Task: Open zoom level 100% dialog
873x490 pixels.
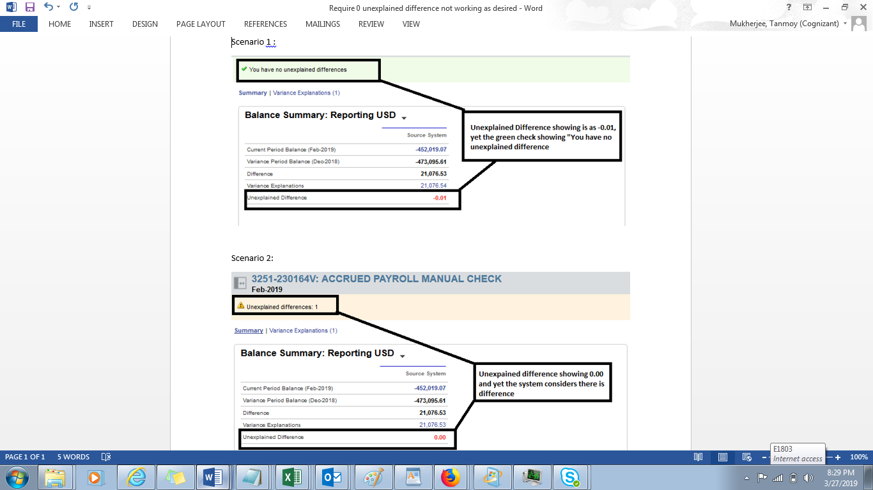Action: pos(858,457)
